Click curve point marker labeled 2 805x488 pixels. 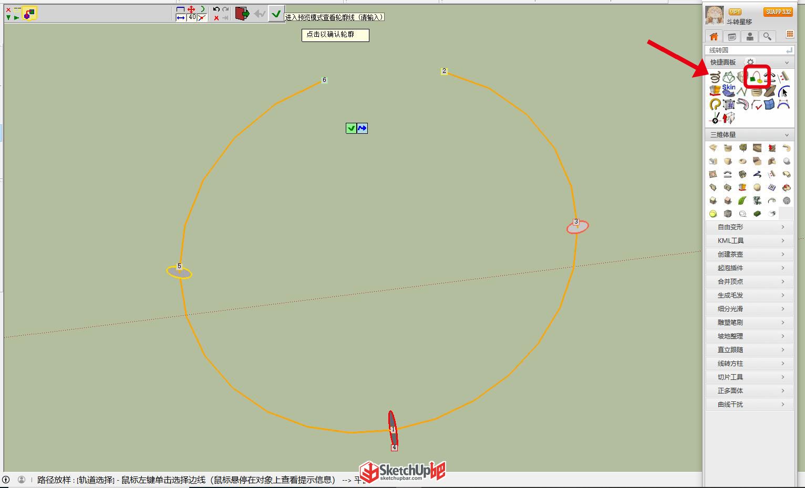pos(444,71)
